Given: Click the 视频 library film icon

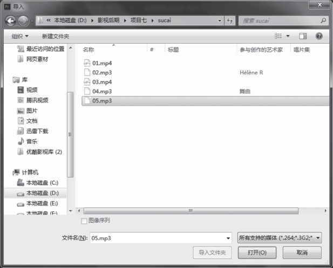Looking at the screenshot, I should (21, 90).
